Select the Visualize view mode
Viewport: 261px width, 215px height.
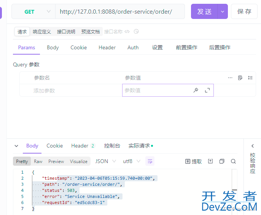[78, 161]
